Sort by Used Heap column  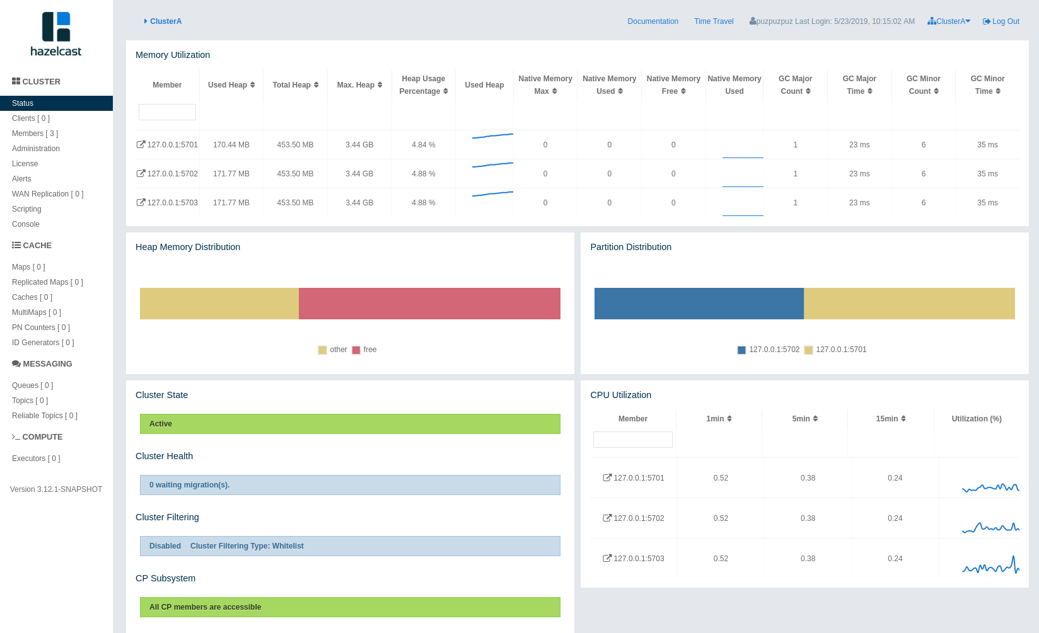252,85
